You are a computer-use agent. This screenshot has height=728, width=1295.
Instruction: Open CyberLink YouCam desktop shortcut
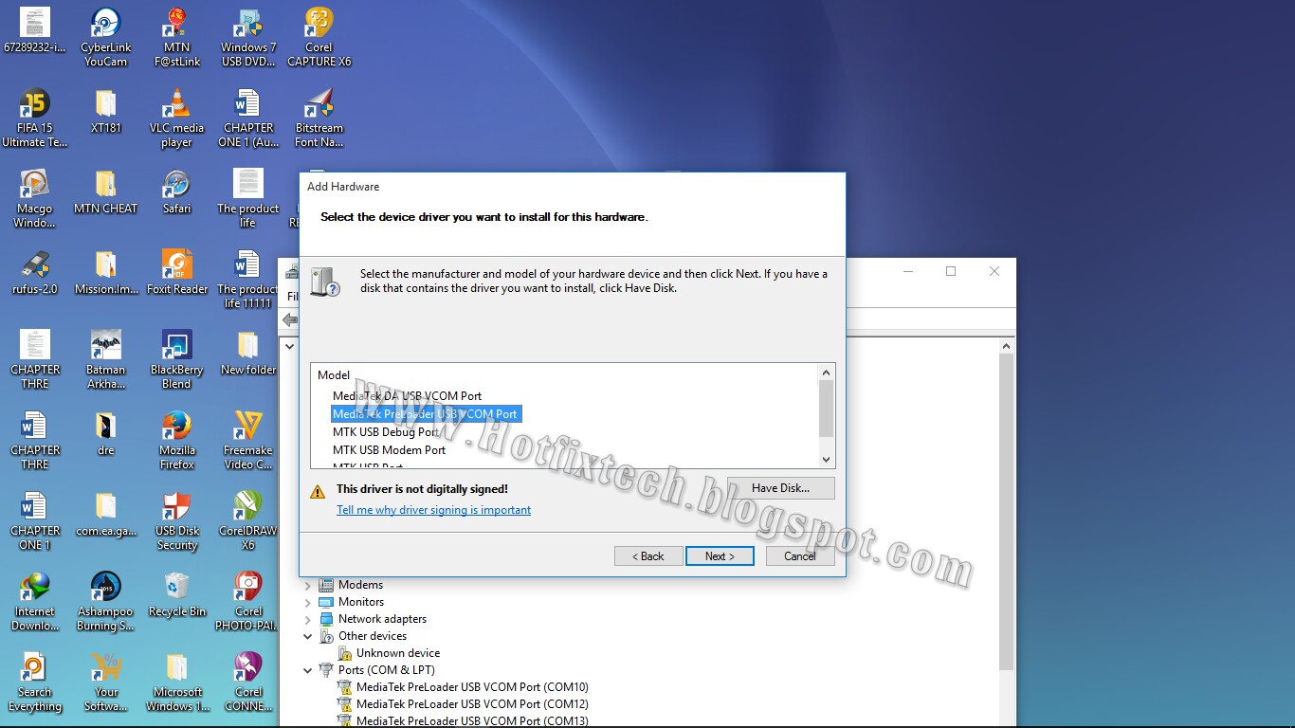coord(105,38)
